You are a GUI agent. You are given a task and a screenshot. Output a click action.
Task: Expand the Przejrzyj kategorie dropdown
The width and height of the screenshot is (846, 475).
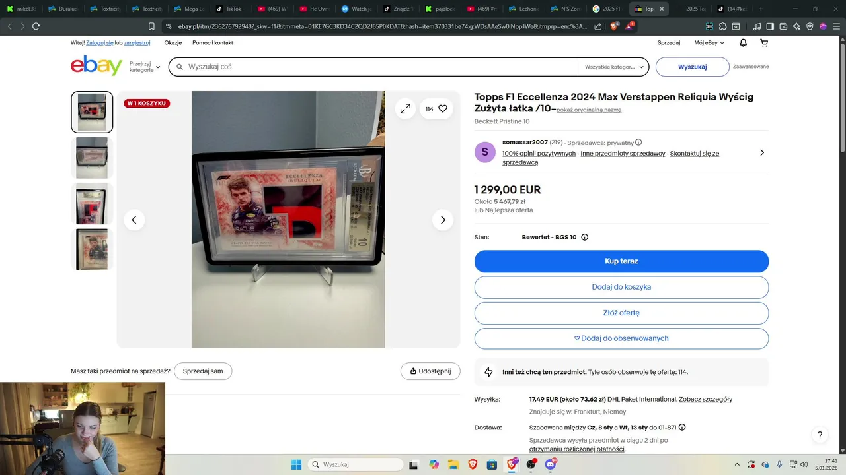point(145,67)
